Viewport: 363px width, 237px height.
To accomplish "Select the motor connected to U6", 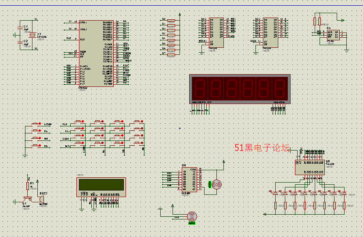I will [x=217, y=184].
